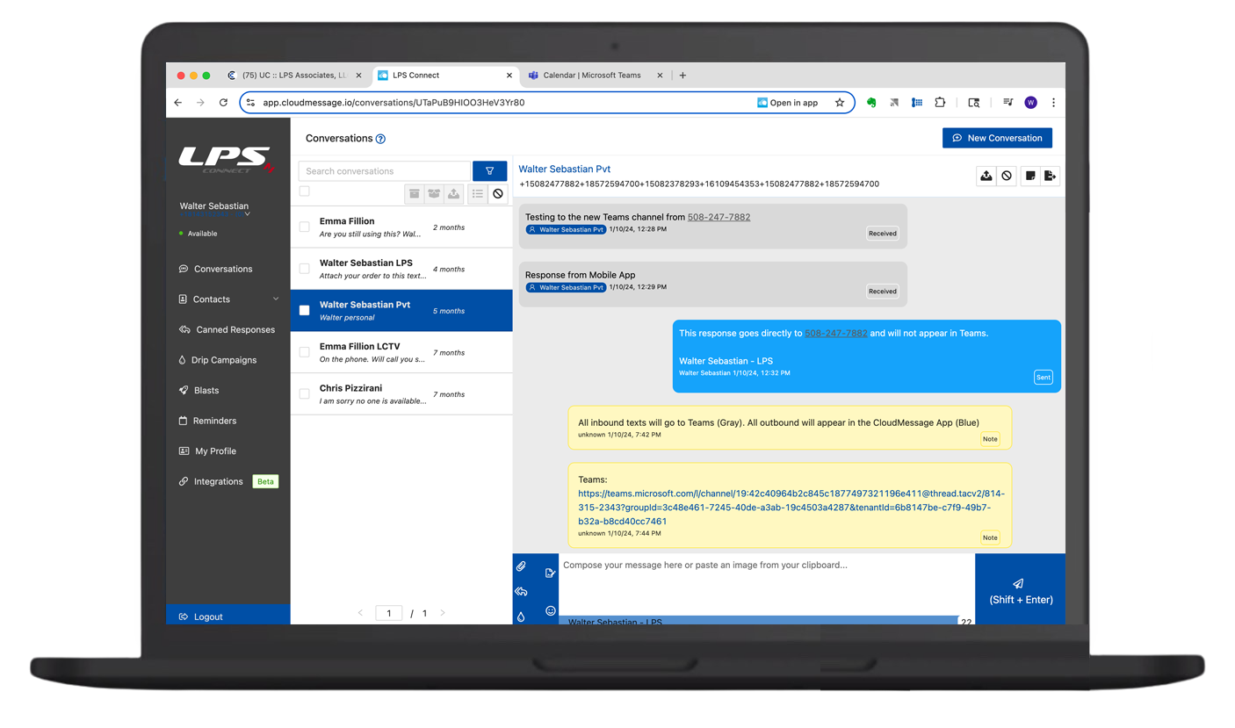
Task: Open Integrations Beta in the sidebar
Action: (x=227, y=481)
